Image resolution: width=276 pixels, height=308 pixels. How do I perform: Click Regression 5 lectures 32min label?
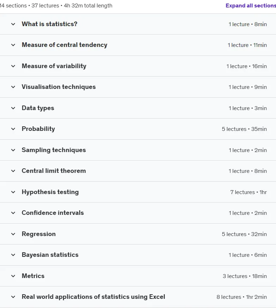click(x=244, y=234)
